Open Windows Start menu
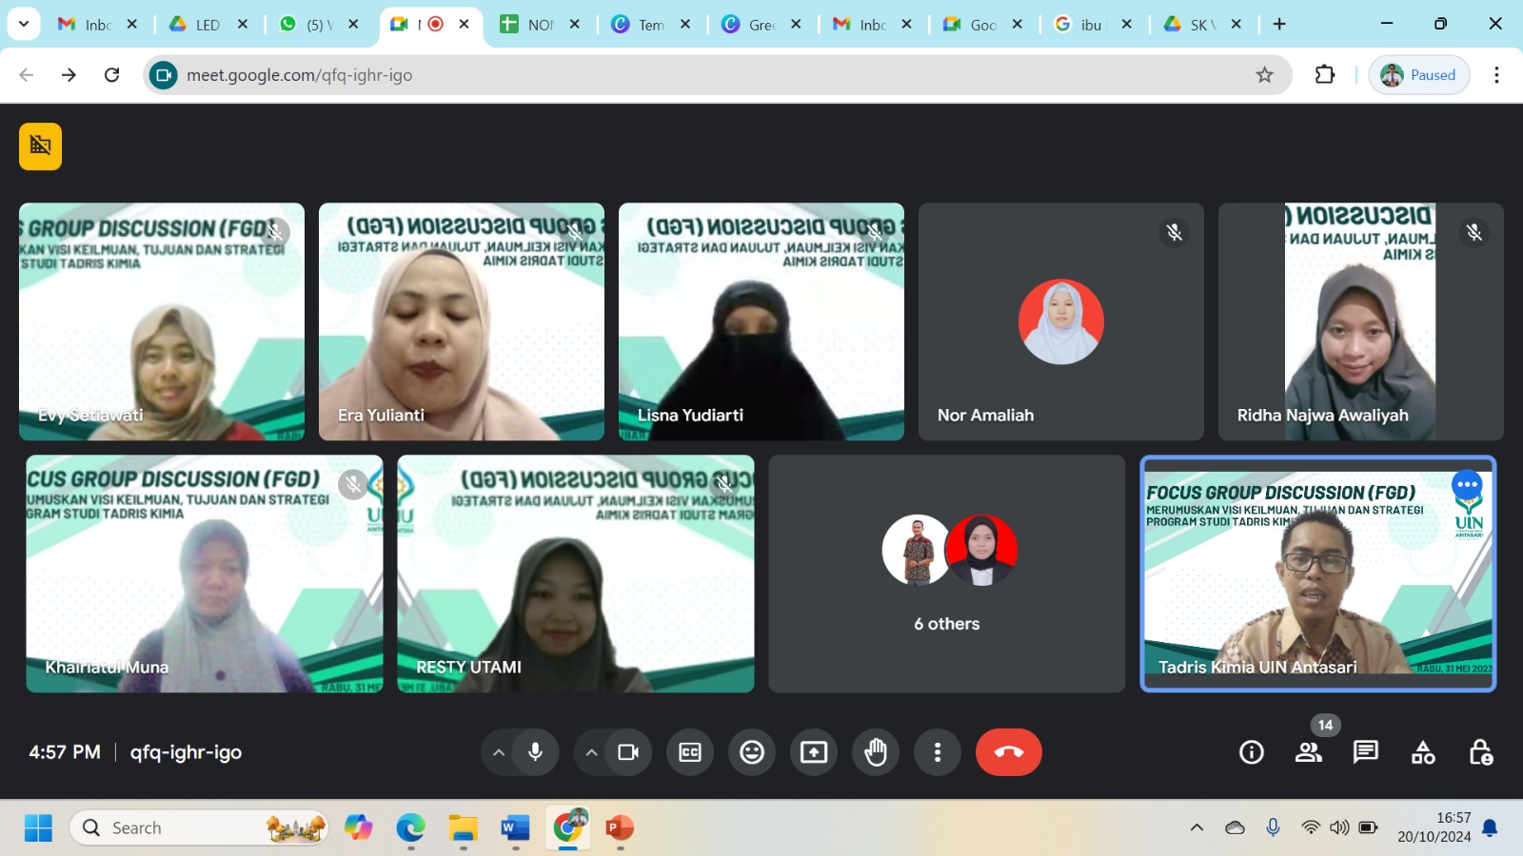Image resolution: width=1523 pixels, height=856 pixels. (38, 828)
